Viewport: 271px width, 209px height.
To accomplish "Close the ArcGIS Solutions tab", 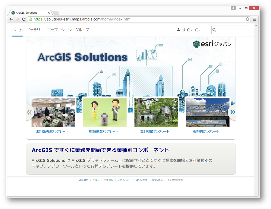I will pyautogui.click(x=49, y=13).
